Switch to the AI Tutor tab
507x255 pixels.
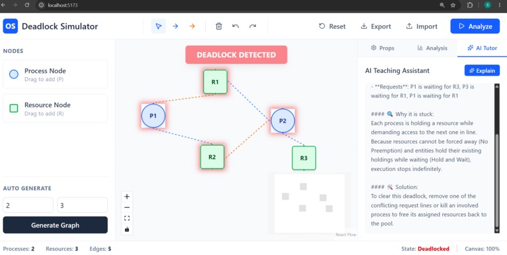point(482,48)
